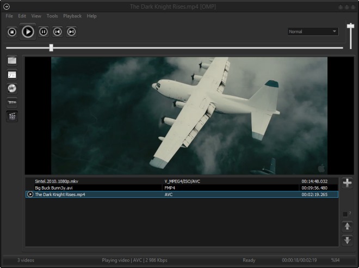Viewport: 359px width, 268px height.
Task: Move the selected playlist item down
Action: (x=348, y=240)
